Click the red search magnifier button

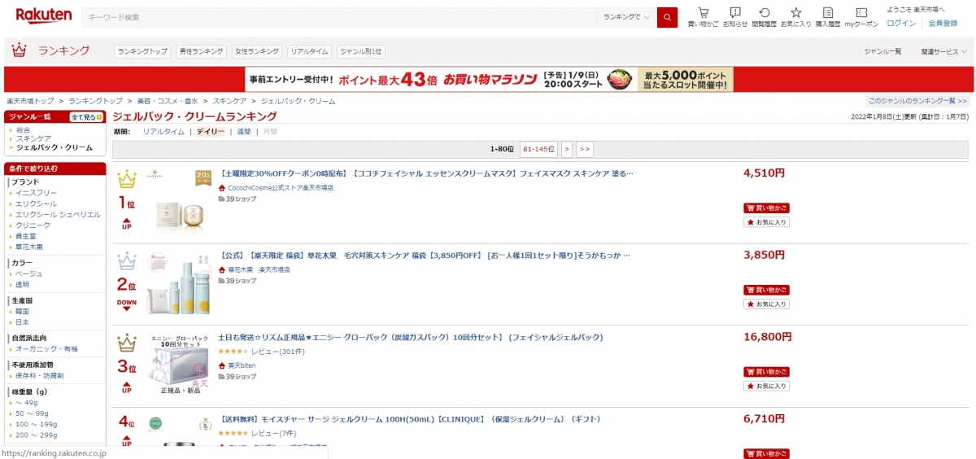[x=667, y=17]
